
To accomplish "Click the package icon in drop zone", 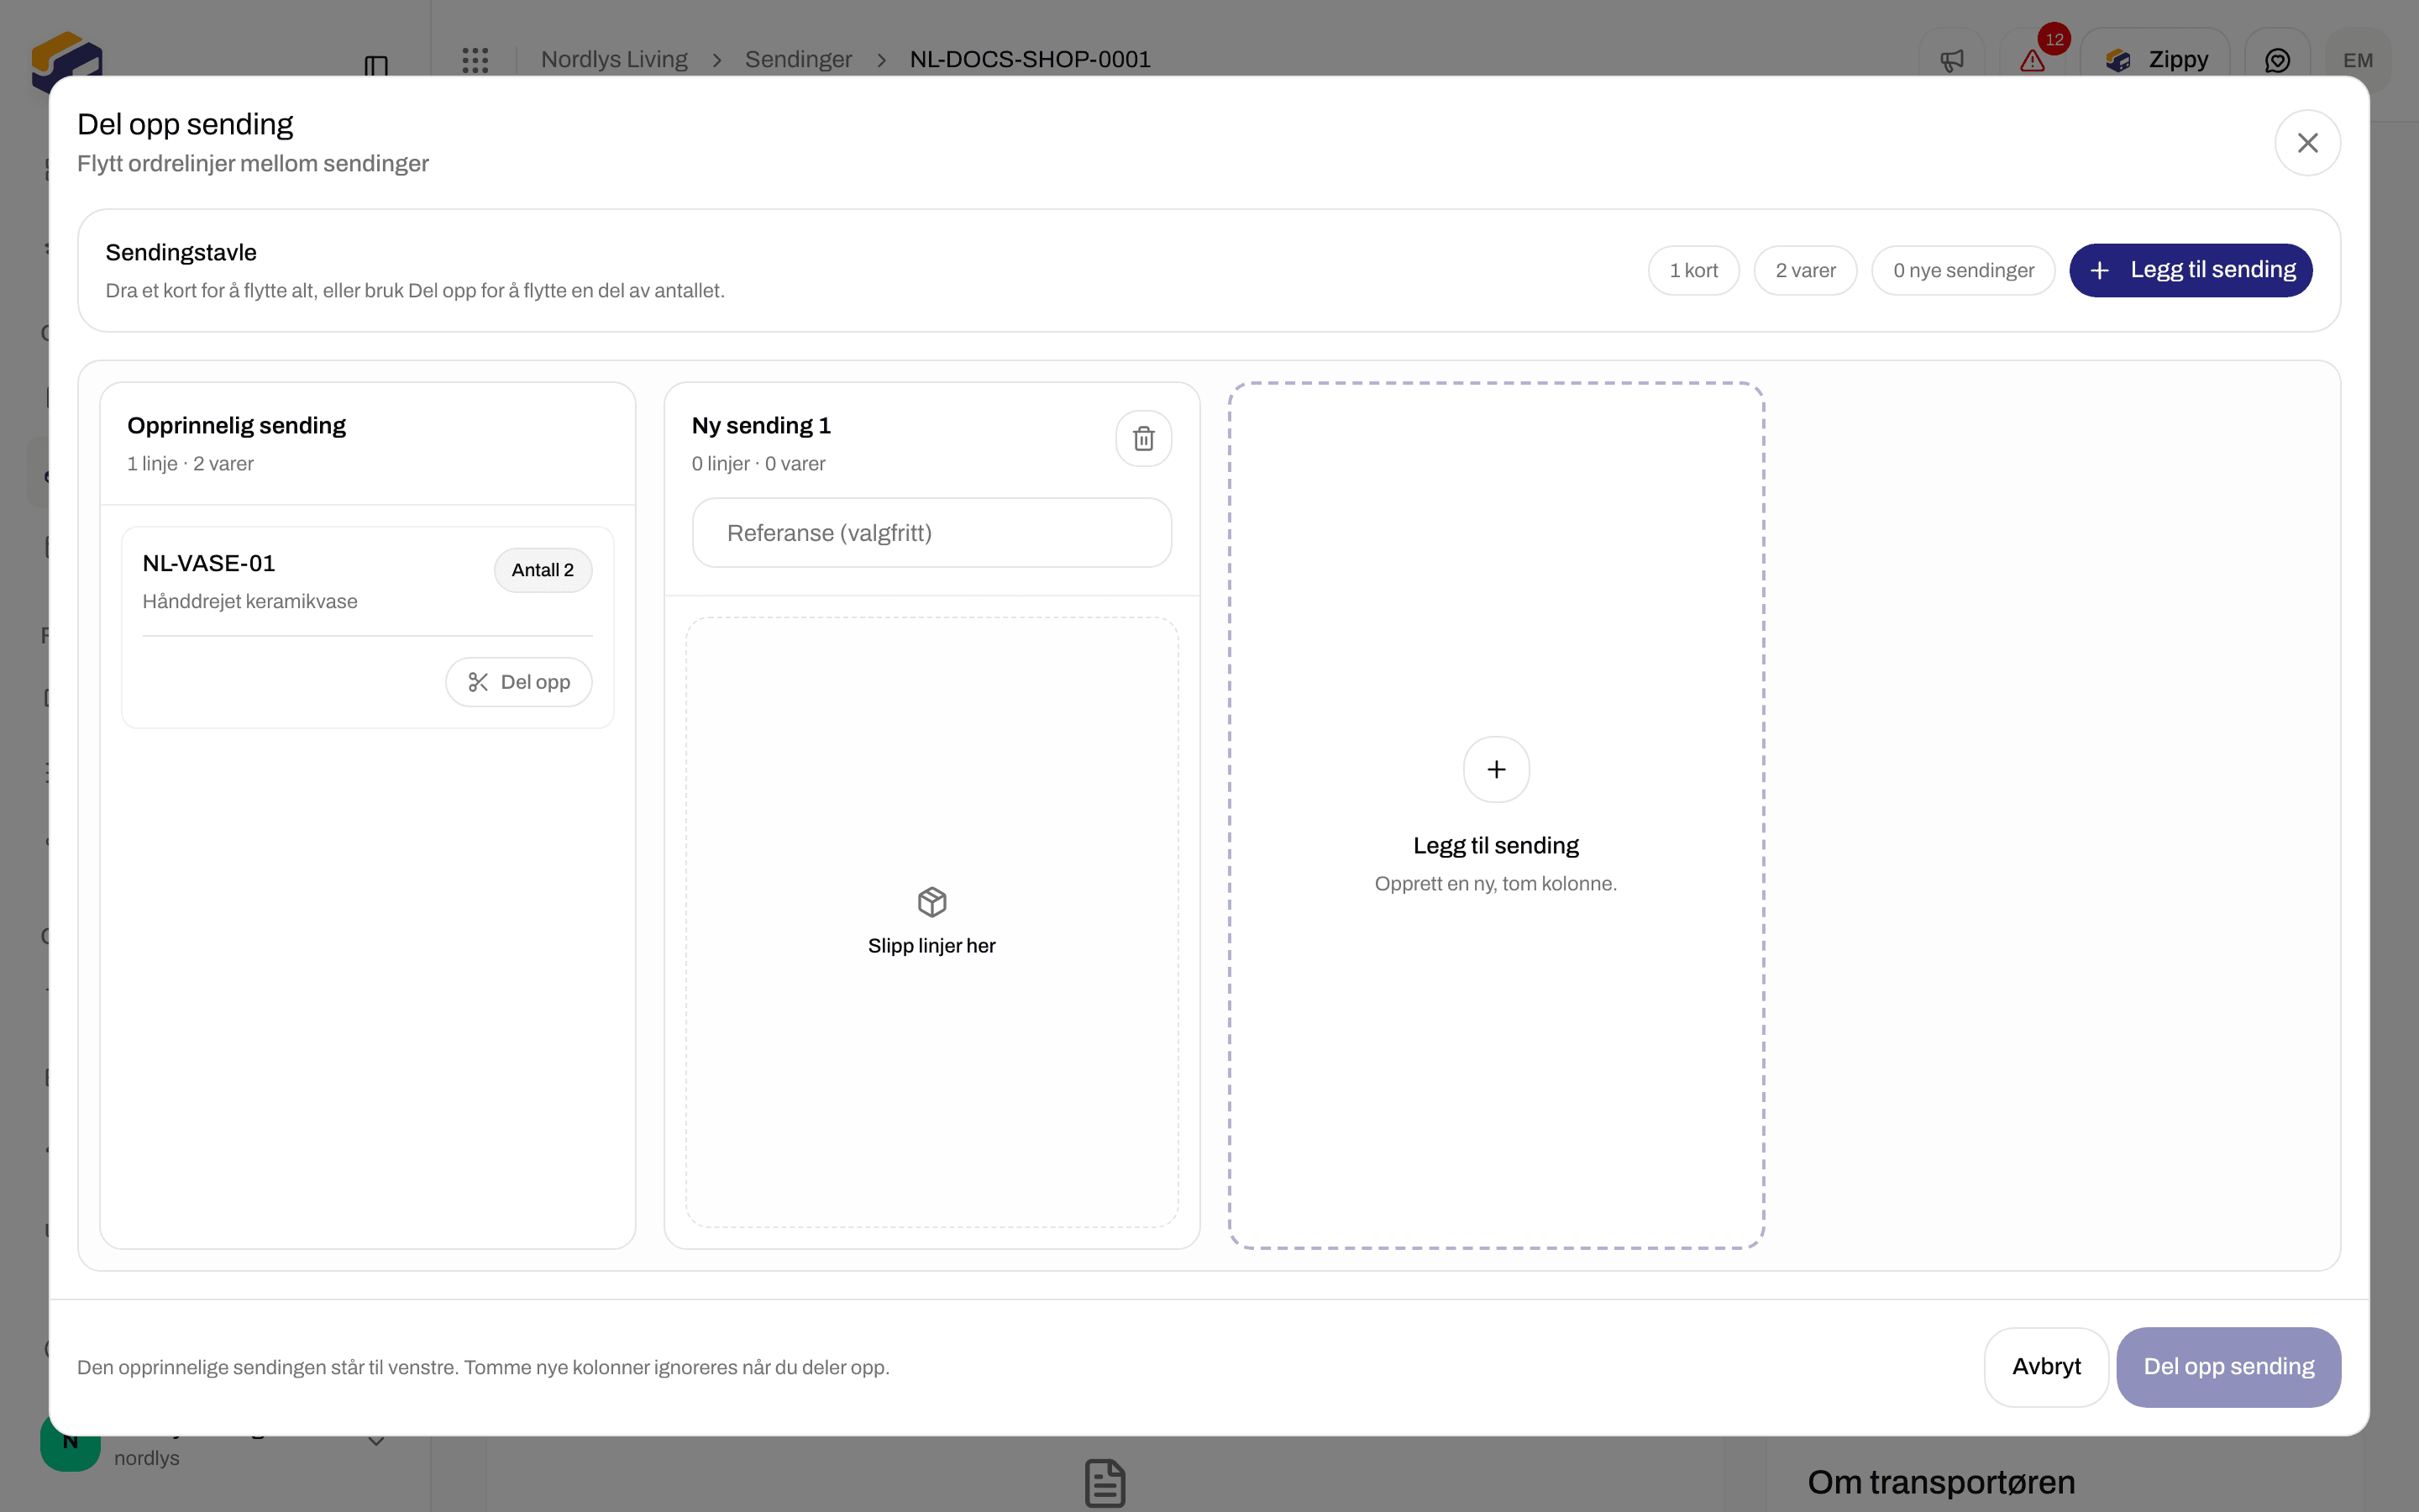I will tap(931, 902).
